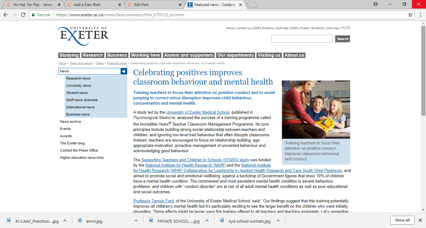426x228 pixels.
Task: Click the Search button
Action: [x=342, y=39]
